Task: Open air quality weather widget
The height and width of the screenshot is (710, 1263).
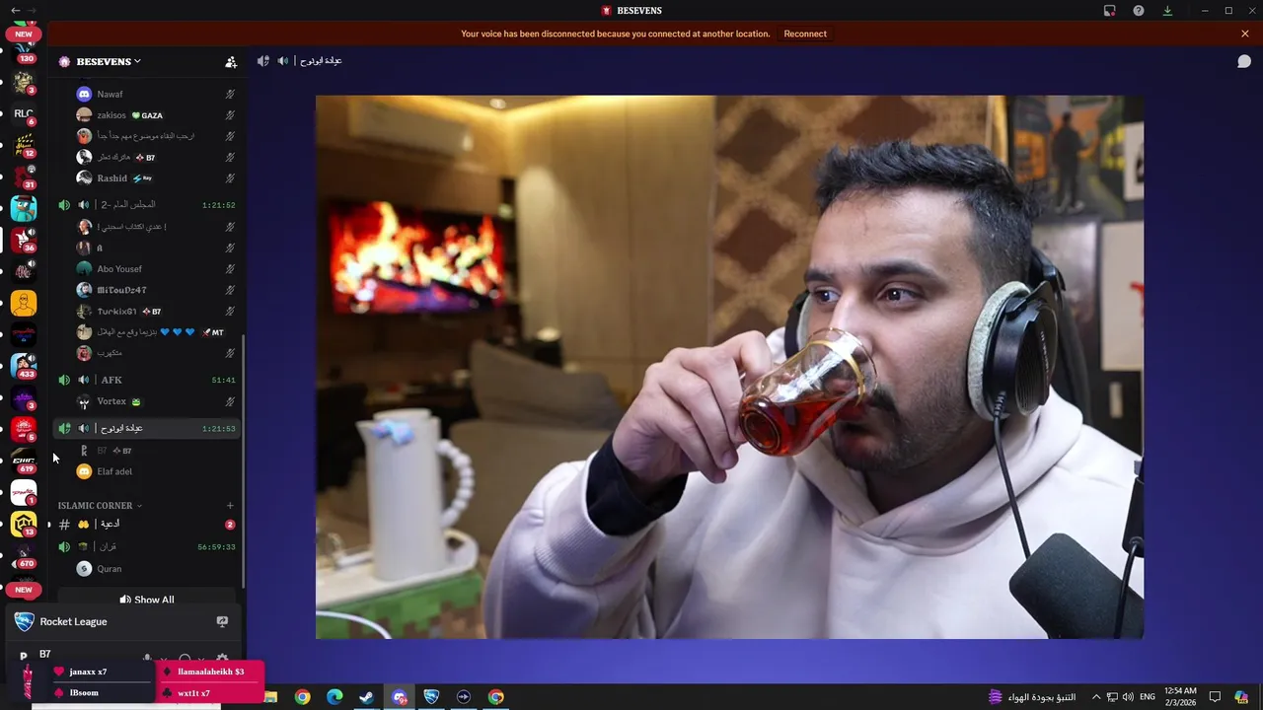Action: click(x=1033, y=697)
